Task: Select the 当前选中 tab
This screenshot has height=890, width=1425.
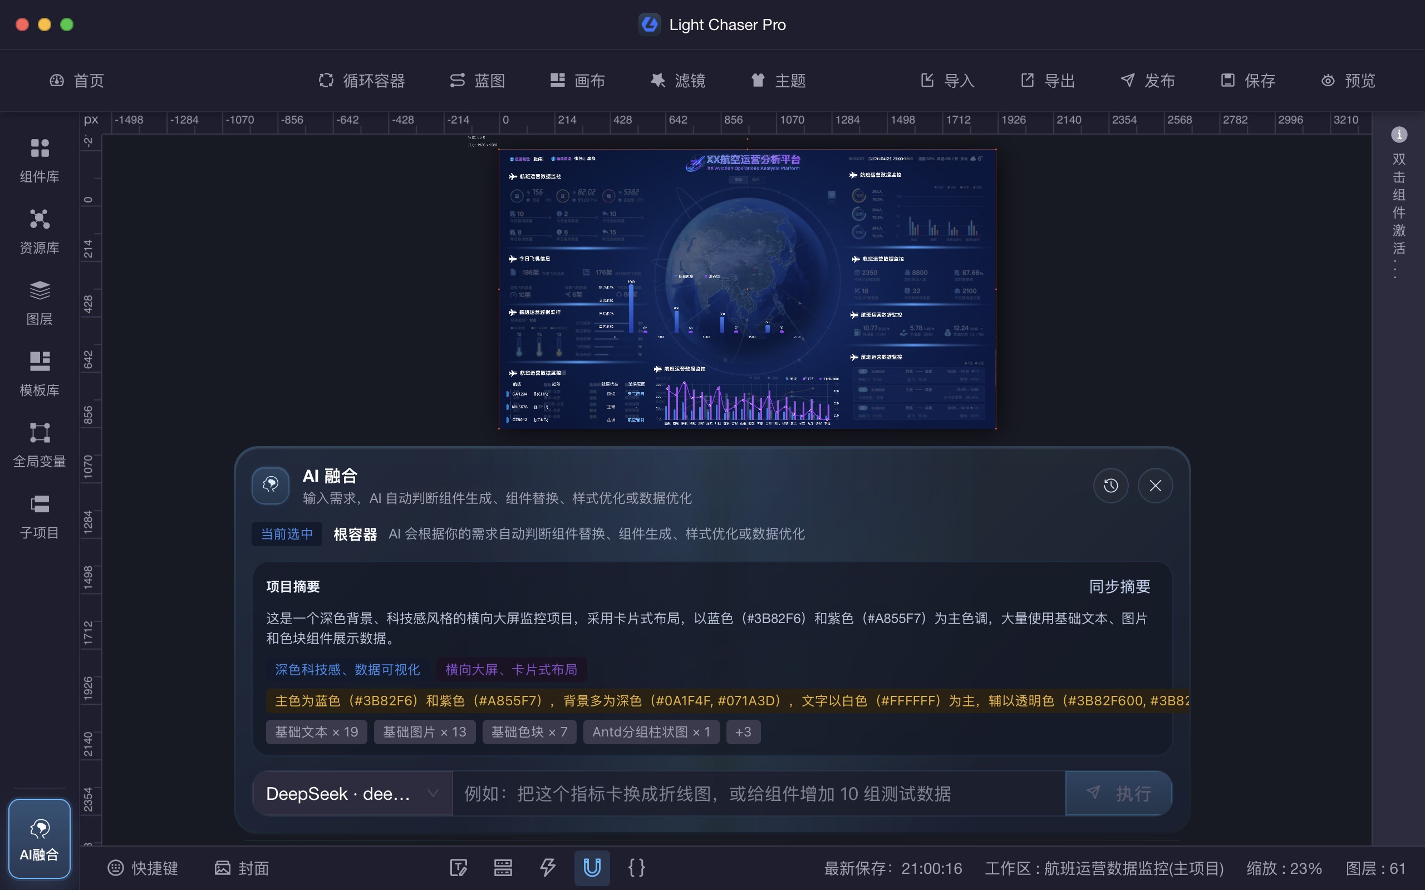Action: pyautogui.click(x=287, y=534)
